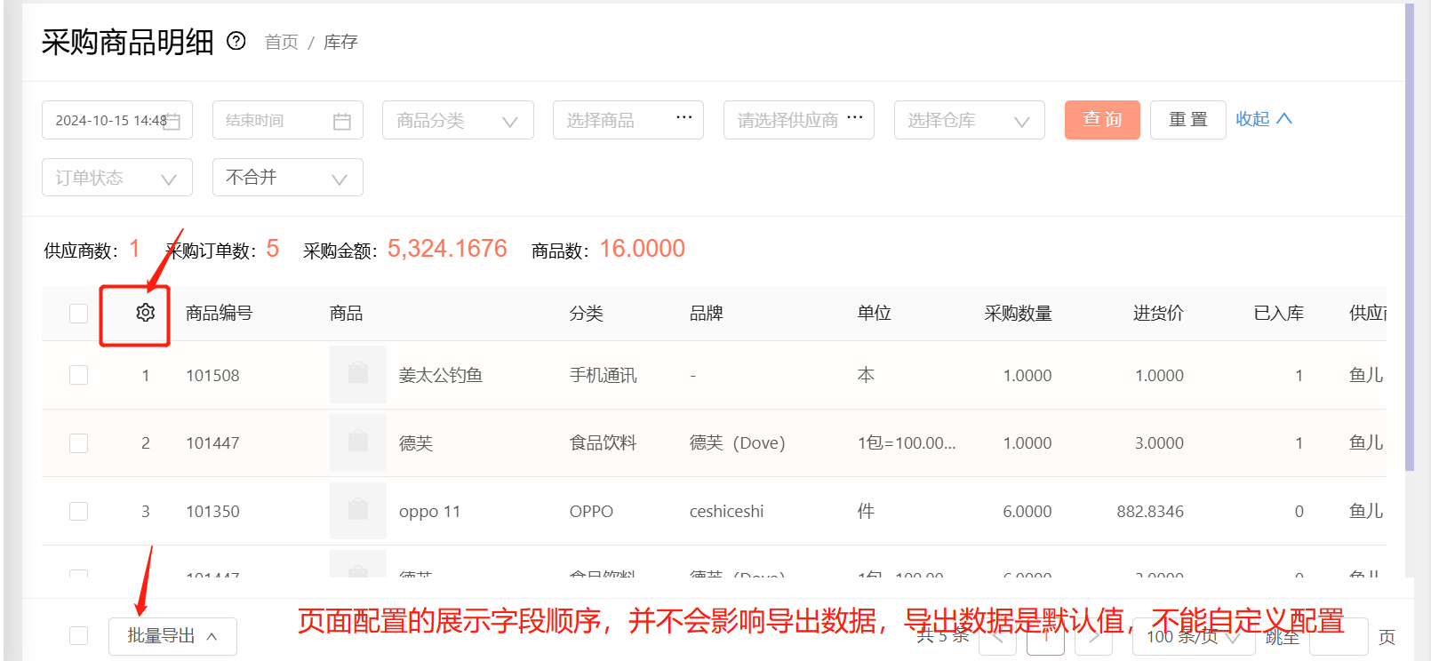
Task: Click the column settings gear icon
Action: 146,313
